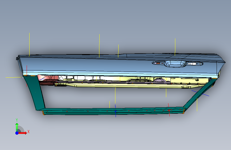Click the red vertical line near the left corner
Viewport: 231px width, 150px height.
point(27,76)
